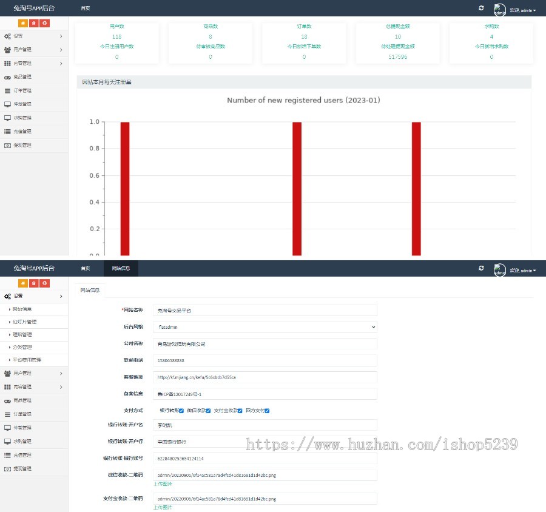This screenshot has height=512, width=546.
Task: Open the 欢迎, admin dropdown in the dashboard top bar
Action: pyautogui.click(x=523, y=10)
